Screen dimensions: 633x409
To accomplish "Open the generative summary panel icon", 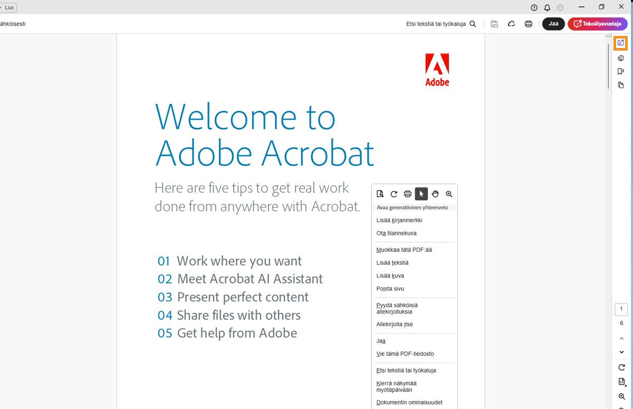I will pyautogui.click(x=621, y=43).
